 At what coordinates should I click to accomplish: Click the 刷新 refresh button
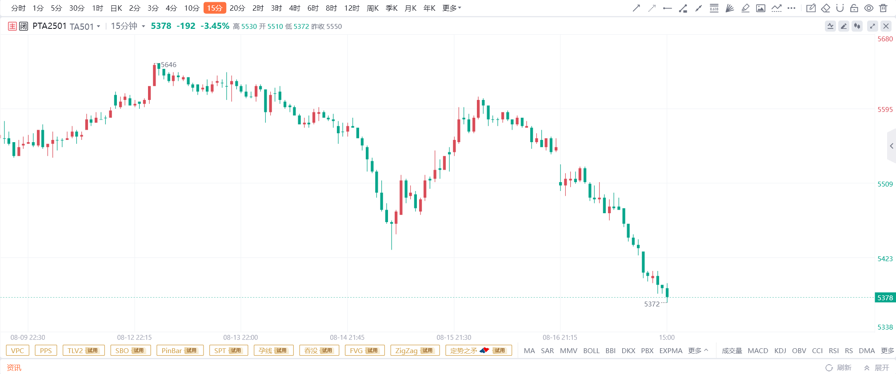click(x=839, y=367)
